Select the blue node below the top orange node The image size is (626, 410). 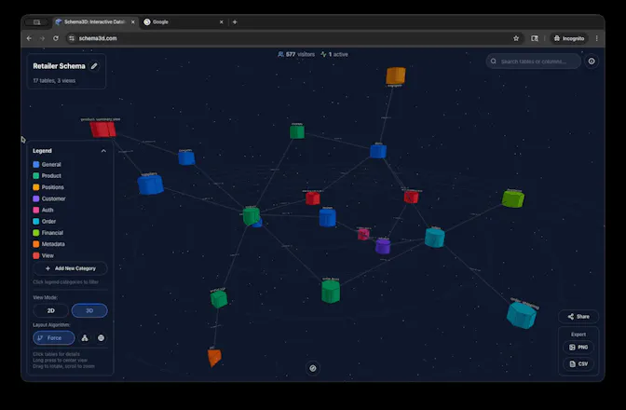tap(378, 151)
